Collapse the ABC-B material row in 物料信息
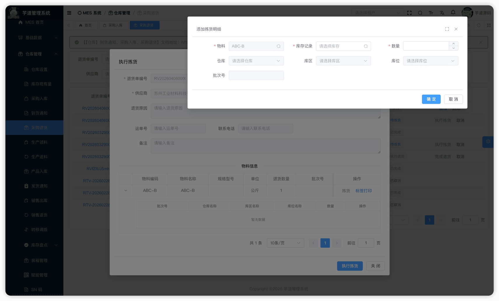 [126, 190]
